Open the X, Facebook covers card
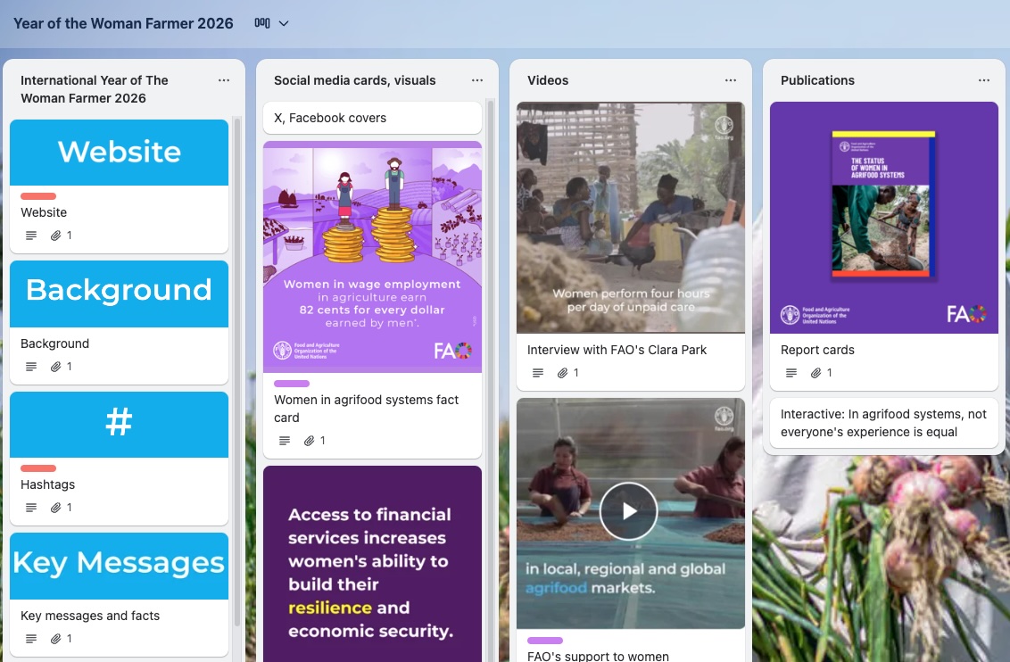This screenshot has height=662, width=1010. 372,118
